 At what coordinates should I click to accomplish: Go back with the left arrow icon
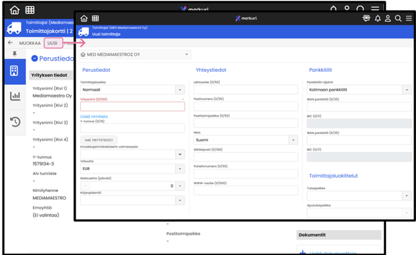pyautogui.click(x=10, y=43)
